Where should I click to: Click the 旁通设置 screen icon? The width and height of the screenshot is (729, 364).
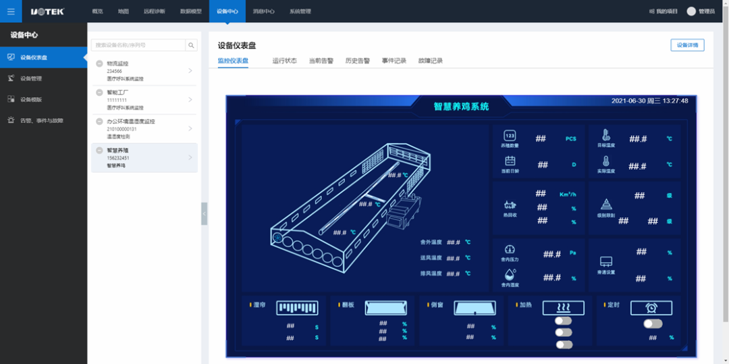[605, 261]
